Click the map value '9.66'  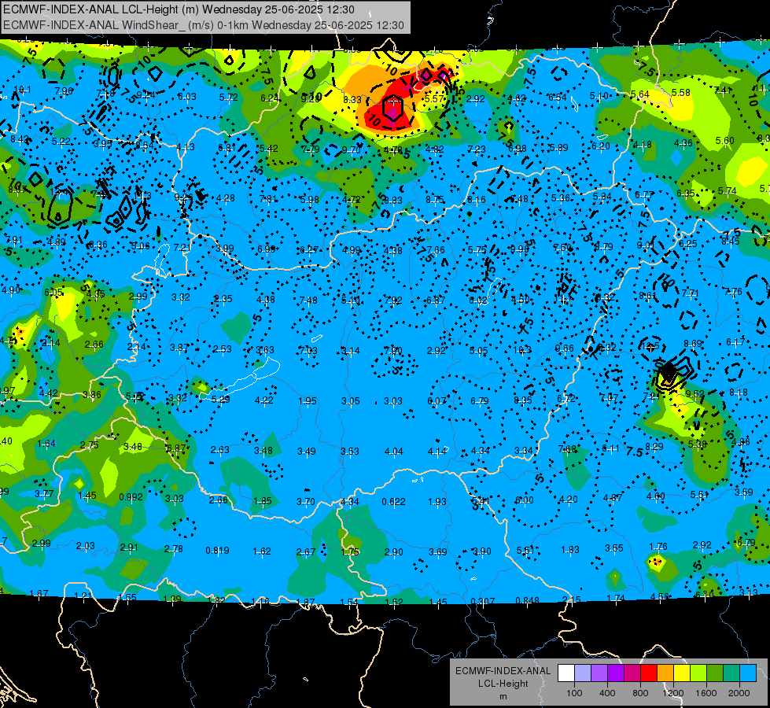(x=564, y=348)
